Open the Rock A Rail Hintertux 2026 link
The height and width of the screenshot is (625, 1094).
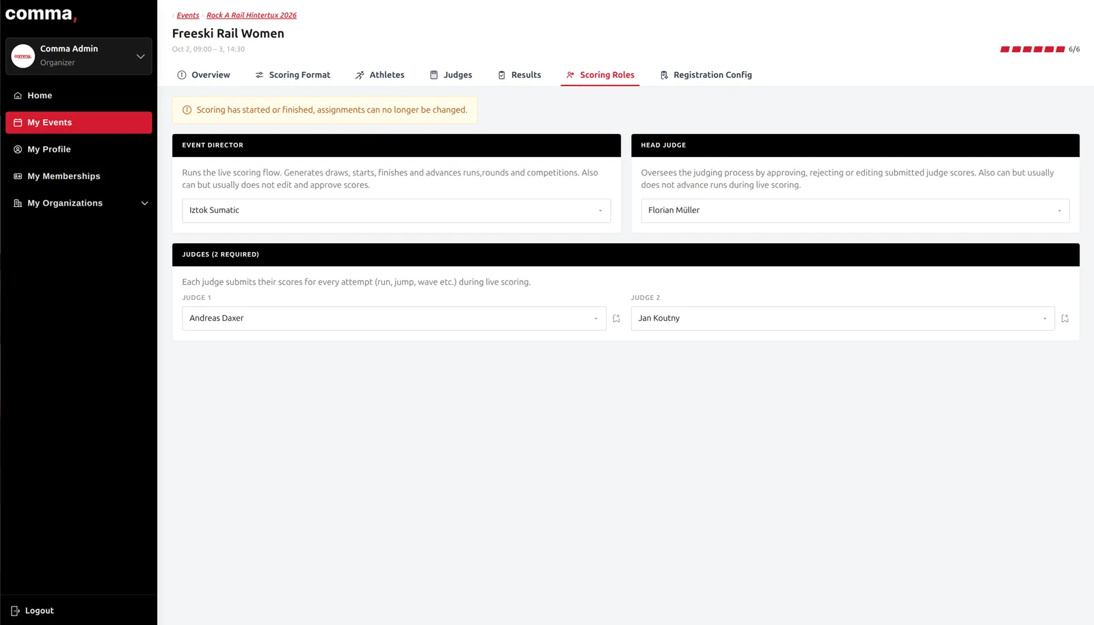(x=252, y=15)
